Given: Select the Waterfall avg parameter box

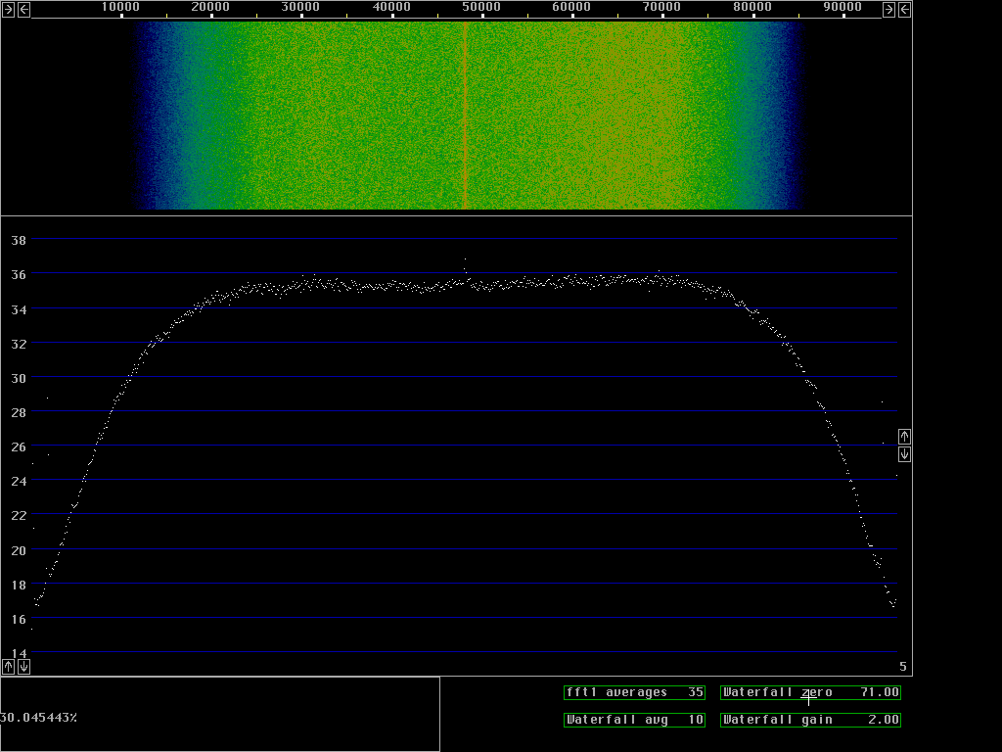Looking at the screenshot, I should coord(634,720).
